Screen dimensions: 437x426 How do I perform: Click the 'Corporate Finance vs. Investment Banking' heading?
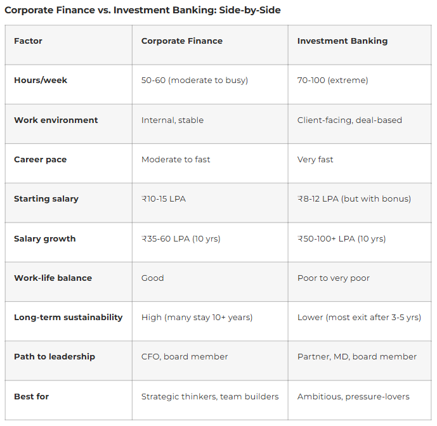(x=143, y=11)
